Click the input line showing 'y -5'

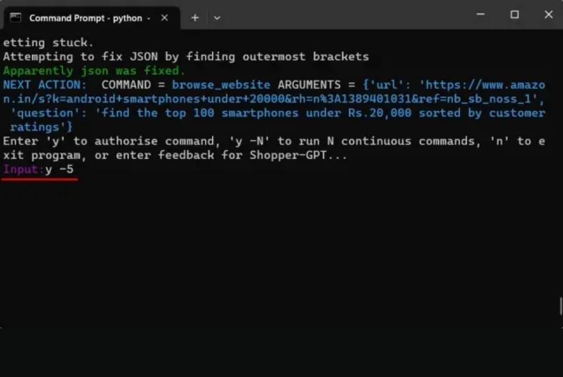pyautogui.click(x=59, y=169)
